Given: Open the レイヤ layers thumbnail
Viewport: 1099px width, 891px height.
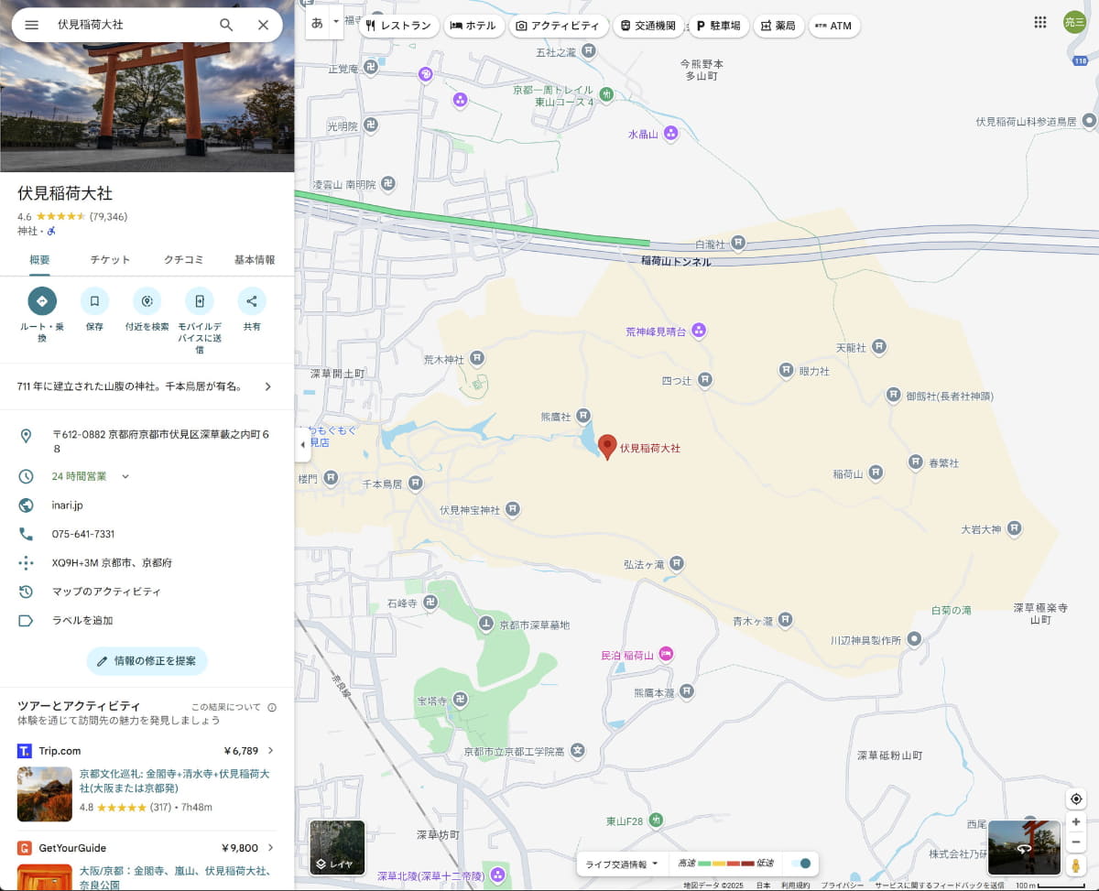Looking at the screenshot, I should [x=337, y=848].
